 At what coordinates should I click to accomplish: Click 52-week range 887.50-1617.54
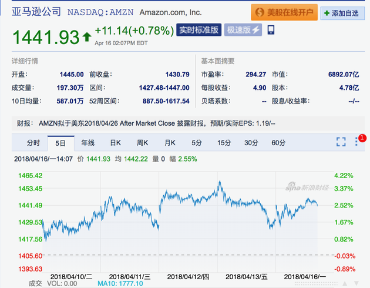point(166,101)
